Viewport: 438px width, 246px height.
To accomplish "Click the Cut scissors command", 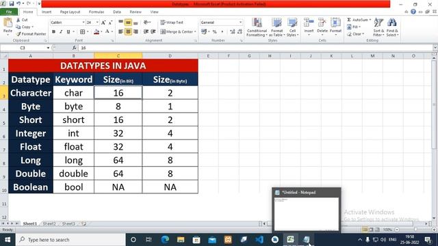I will tap(22, 20).
